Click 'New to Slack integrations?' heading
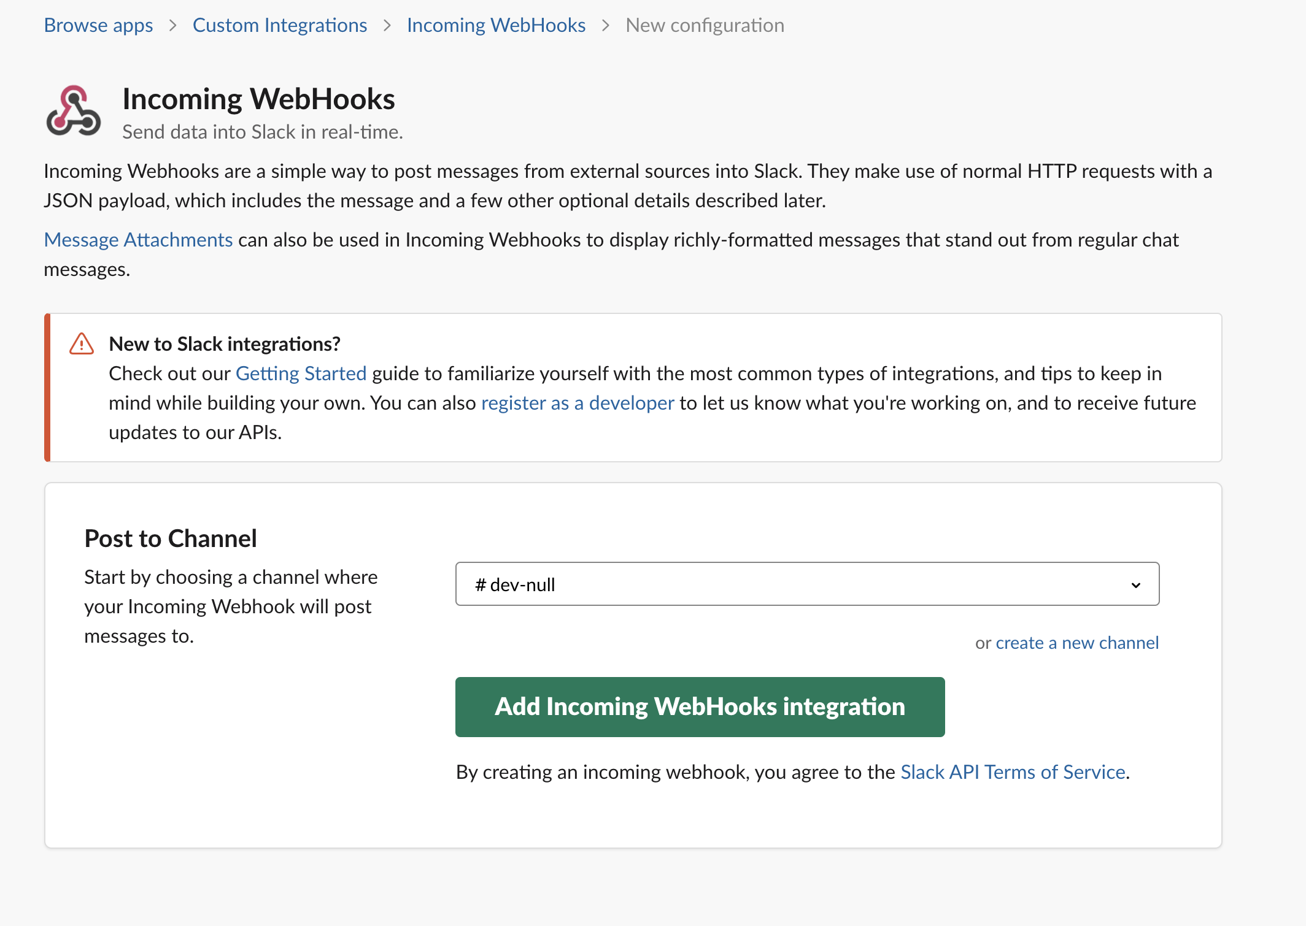The image size is (1306, 926). click(225, 344)
